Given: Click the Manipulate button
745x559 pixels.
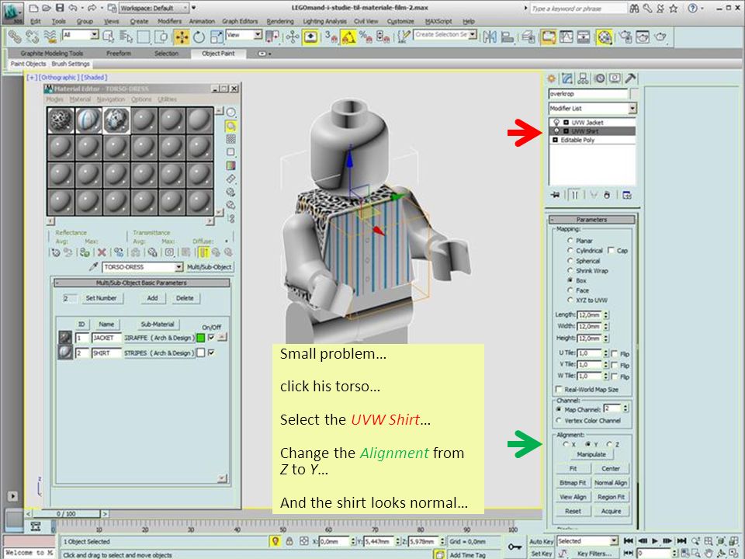Looking at the screenshot, I should (x=591, y=454).
